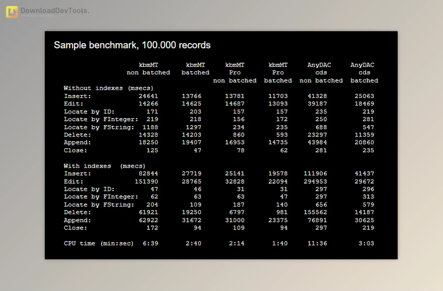Select the indexed Append value 30625
The height and width of the screenshot is (291, 443).
click(364, 220)
